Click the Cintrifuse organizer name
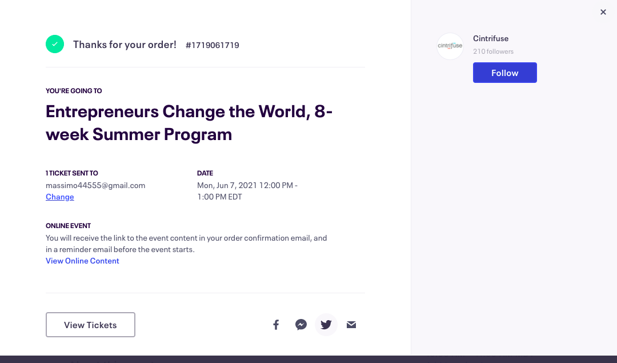Screen dimensions: 617x363 coord(491,38)
